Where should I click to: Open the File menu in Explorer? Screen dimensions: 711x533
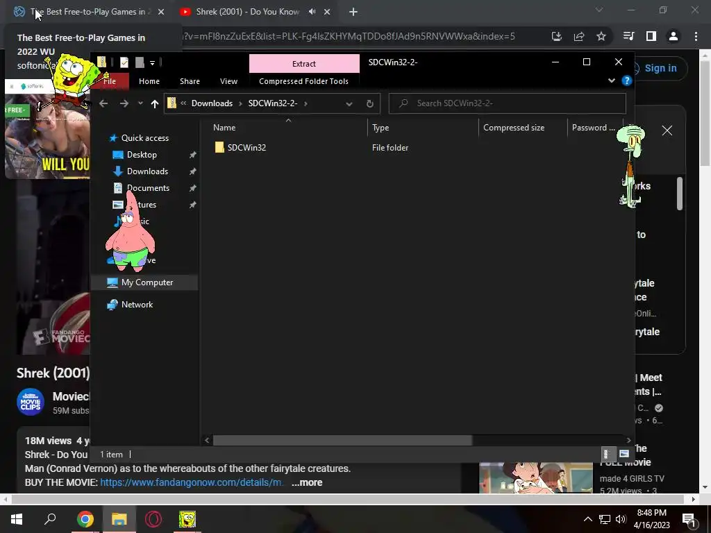(x=110, y=81)
